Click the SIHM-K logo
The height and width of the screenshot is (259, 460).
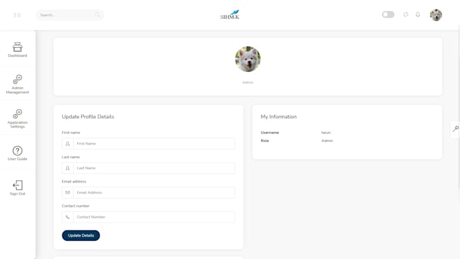[x=230, y=15]
